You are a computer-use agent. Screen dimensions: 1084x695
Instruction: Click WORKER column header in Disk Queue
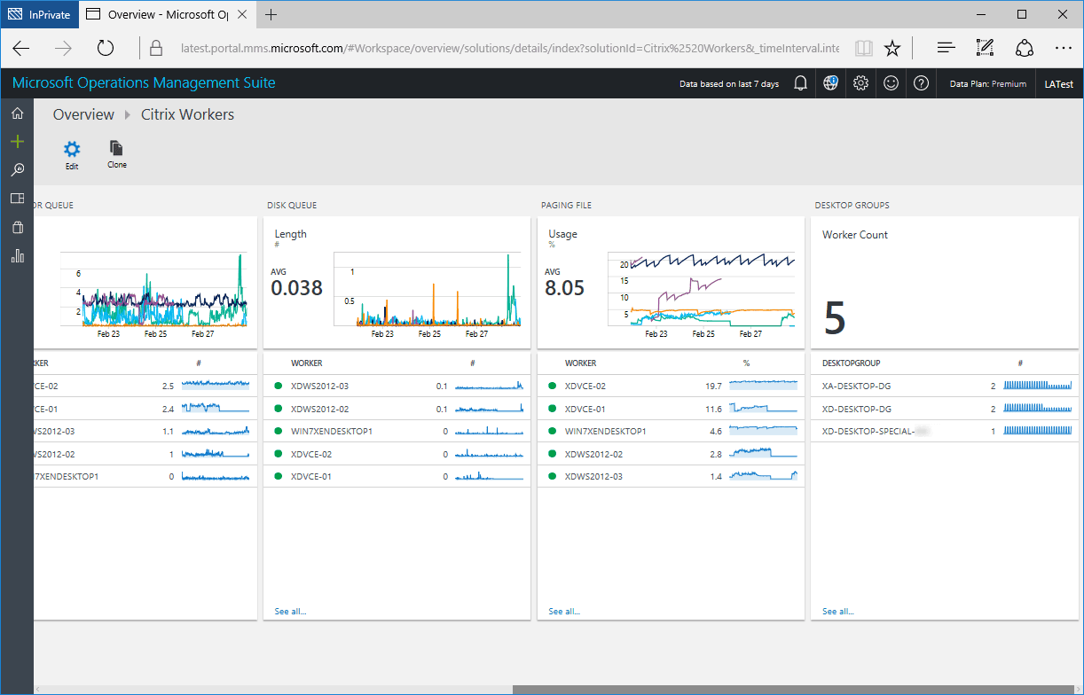coord(306,363)
